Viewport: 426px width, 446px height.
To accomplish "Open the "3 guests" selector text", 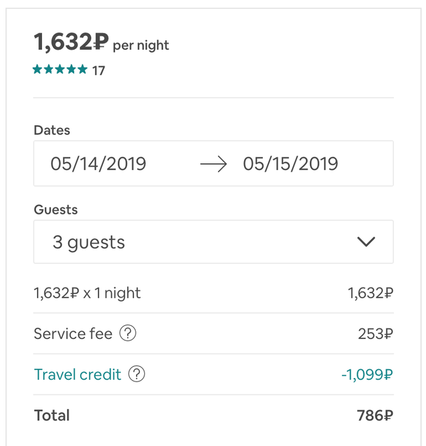I will coord(89,242).
